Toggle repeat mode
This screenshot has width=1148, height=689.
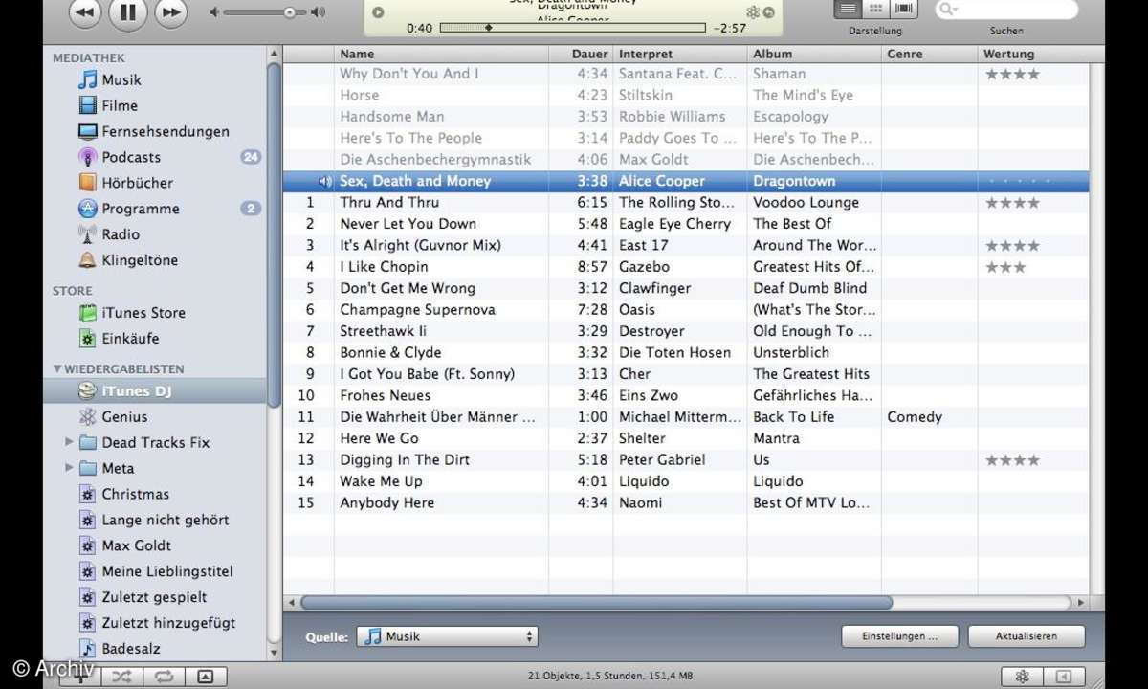click(163, 676)
